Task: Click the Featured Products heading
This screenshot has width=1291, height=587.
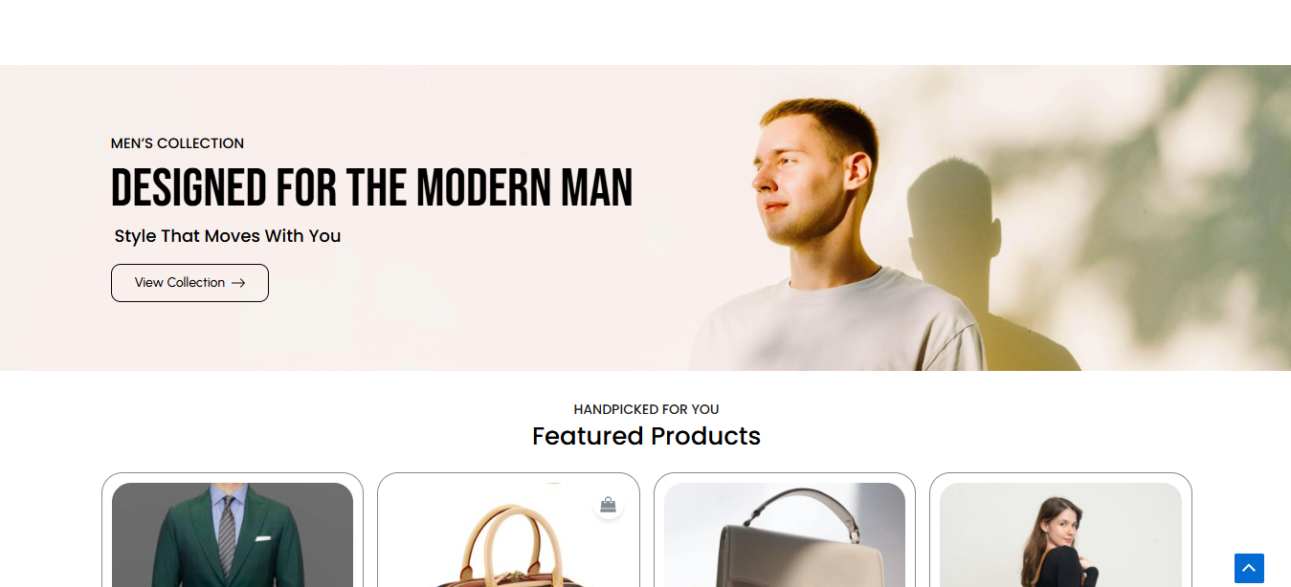Action: coord(646,436)
